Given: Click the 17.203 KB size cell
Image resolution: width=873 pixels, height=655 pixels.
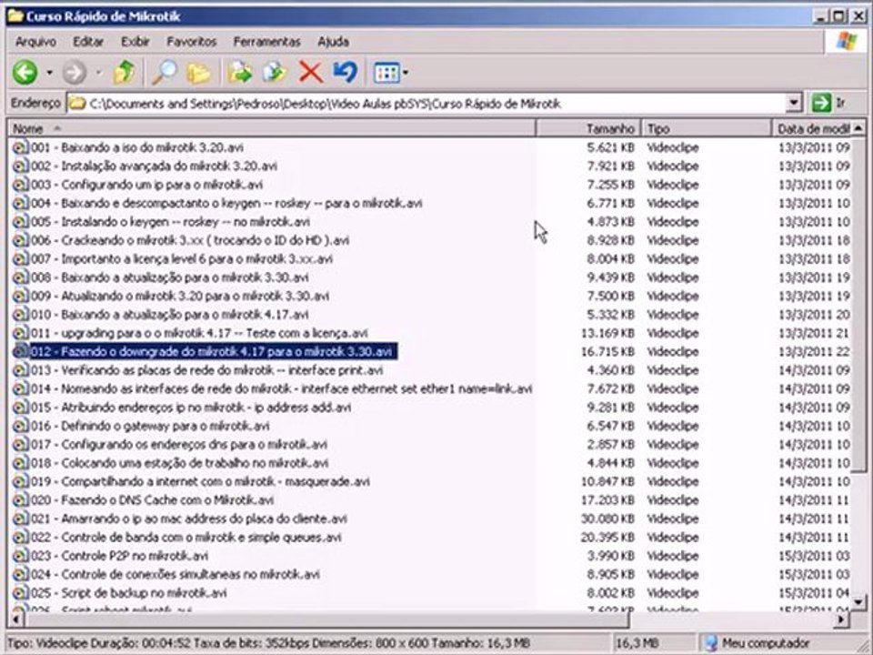Looking at the screenshot, I should click(x=607, y=500).
